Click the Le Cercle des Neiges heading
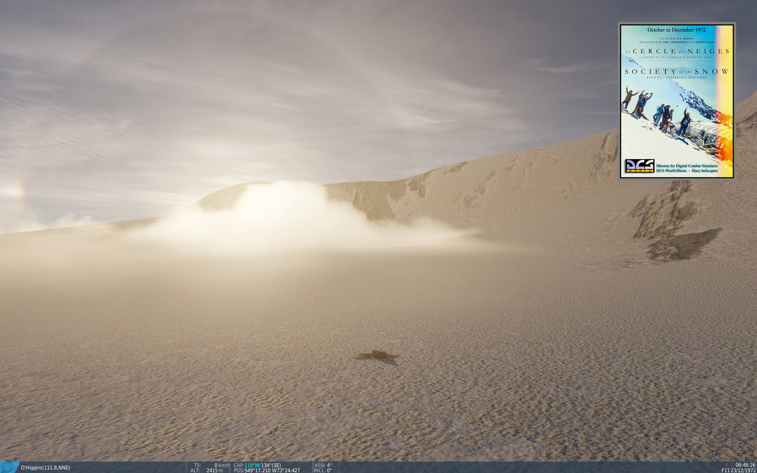The width and height of the screenshot is (757, 473). tap(677, 51)
